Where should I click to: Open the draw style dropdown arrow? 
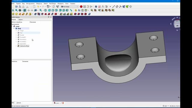22,10
